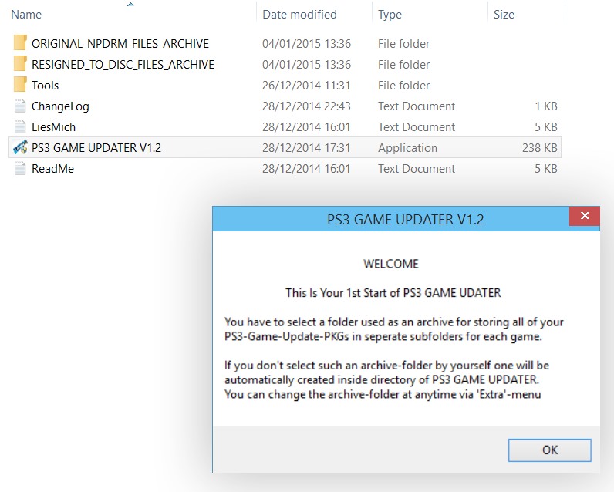Select RESIGNED_TO_DISC_FILES_ARCHIVE file name
Viewport: 614px width, 492px height.
point(123,64)
